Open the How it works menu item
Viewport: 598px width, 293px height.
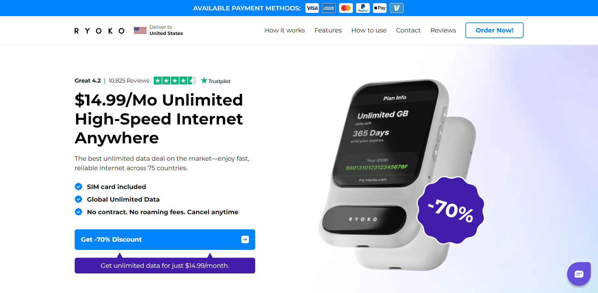[x=285, y=30]
